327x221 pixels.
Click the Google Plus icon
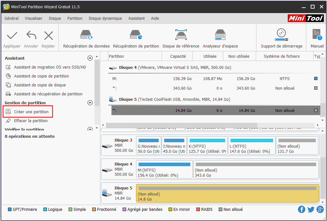320,209
